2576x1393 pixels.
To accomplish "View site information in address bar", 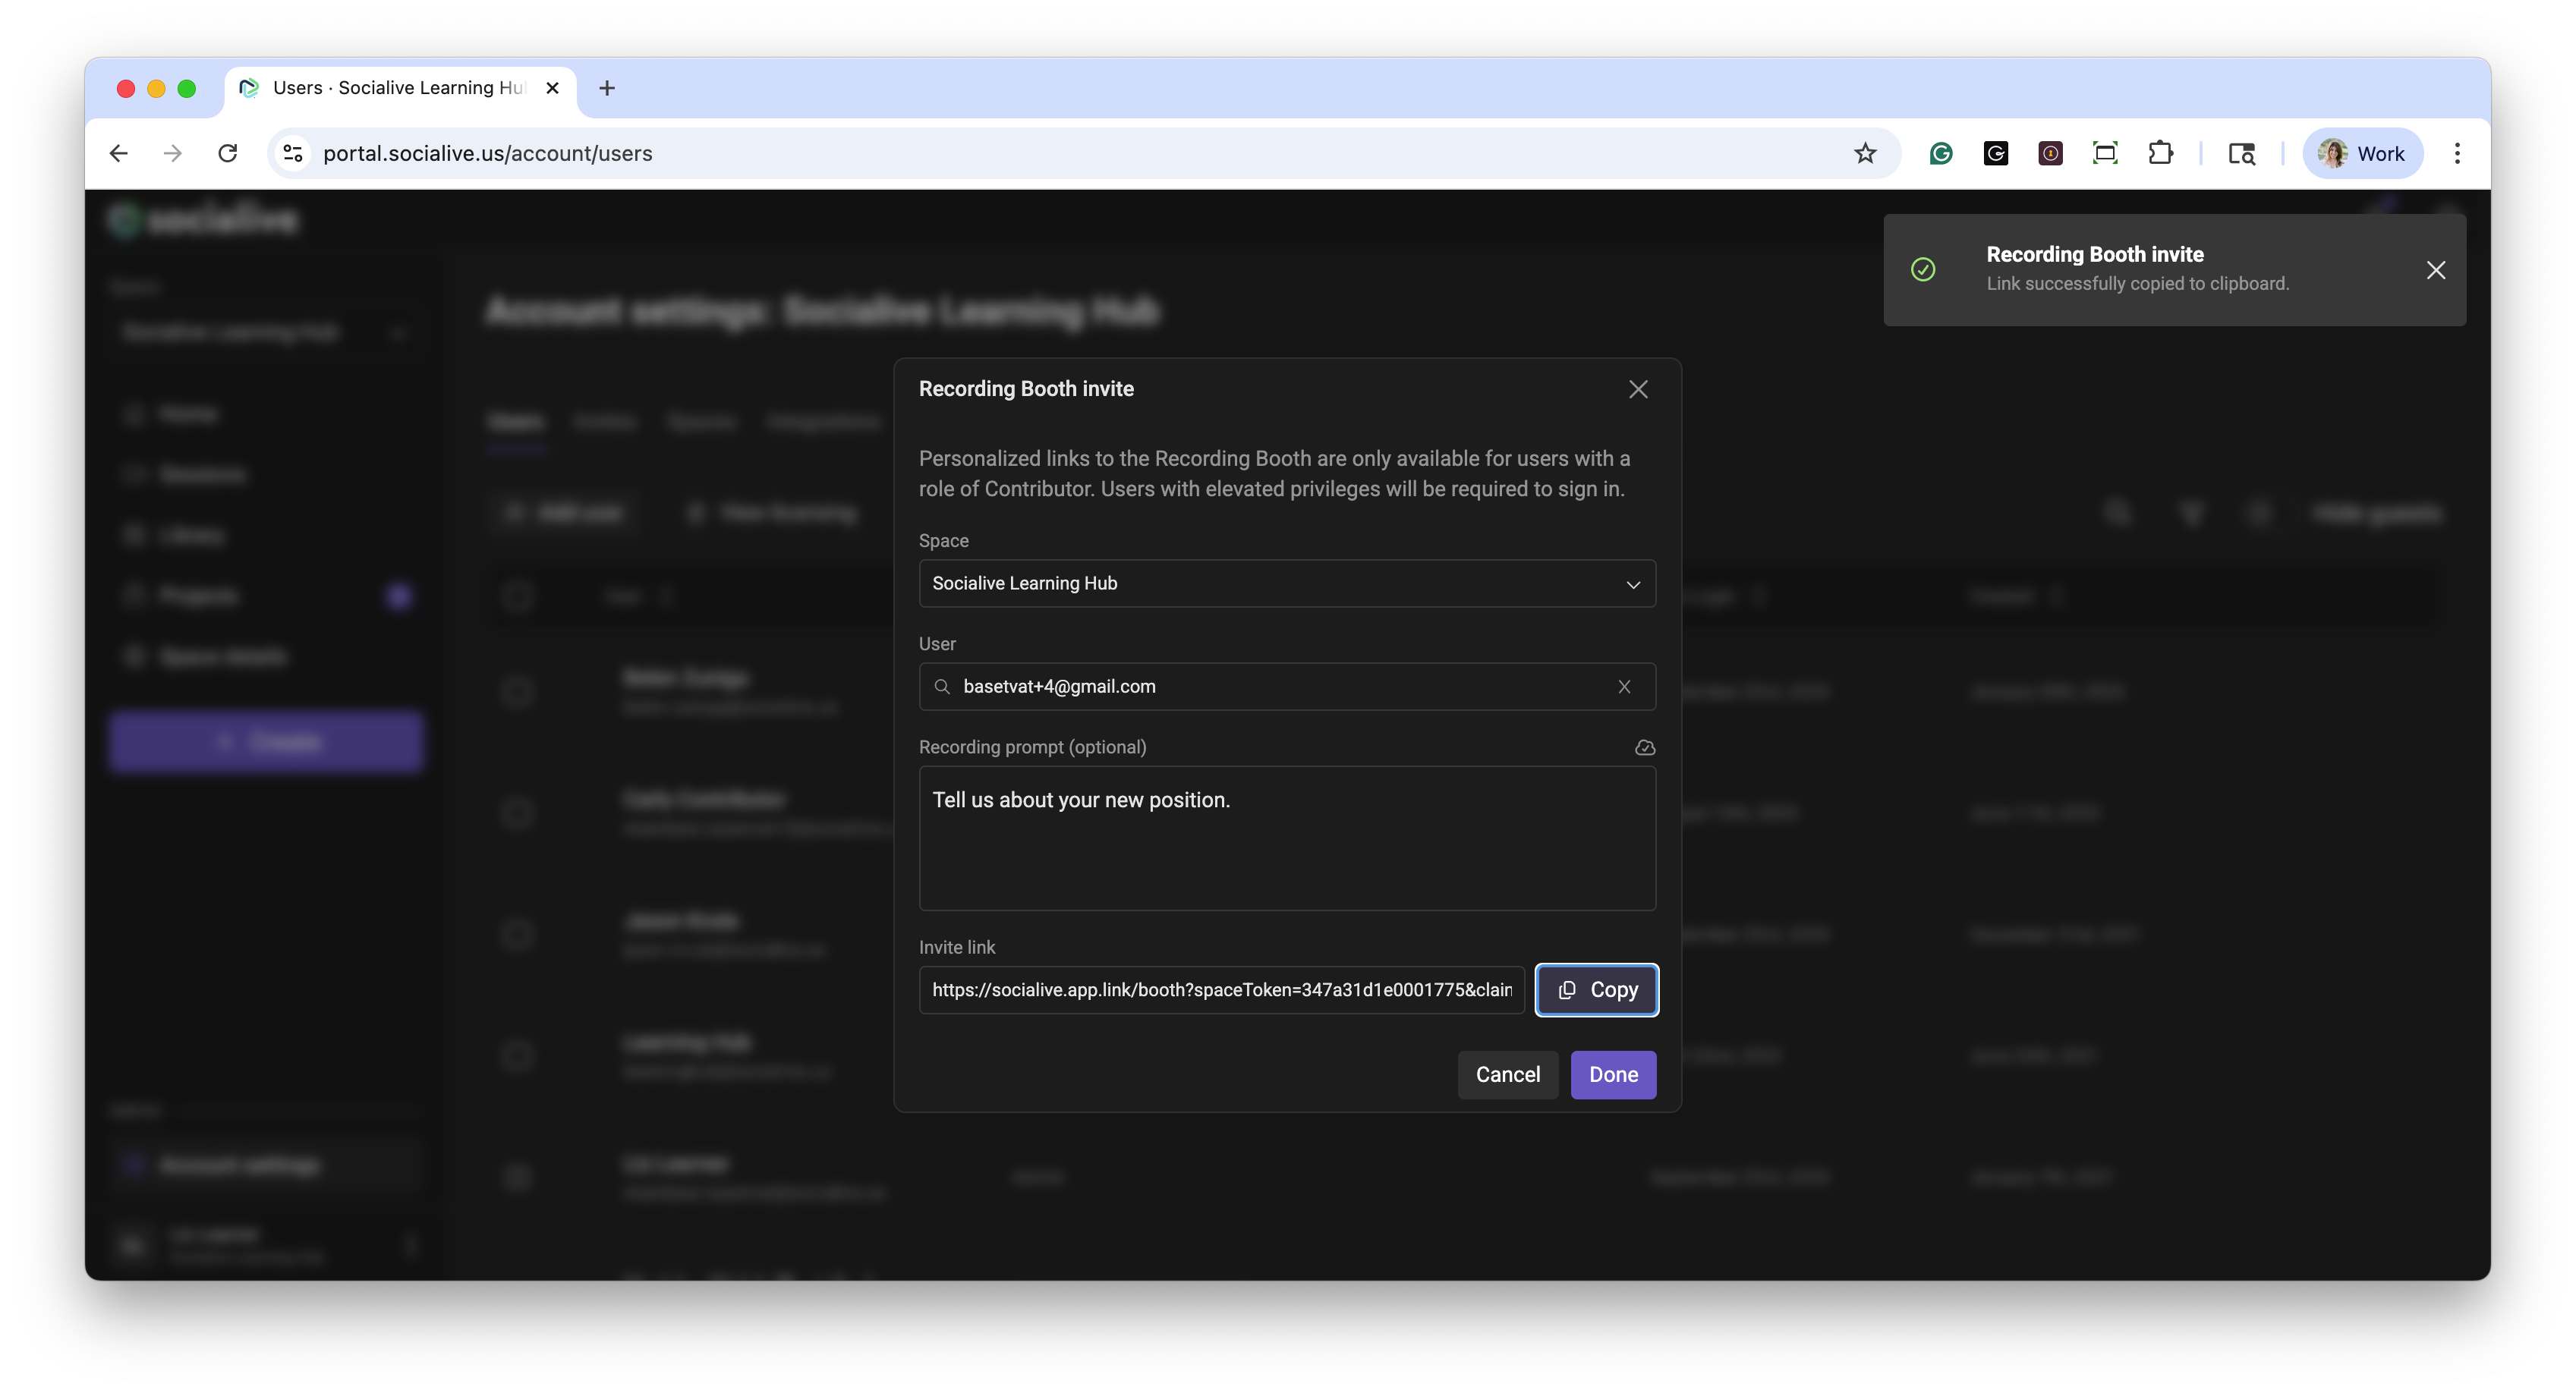I will point(293,153).
